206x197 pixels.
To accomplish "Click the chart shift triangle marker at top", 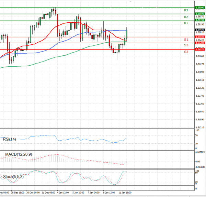I will pyautogui.click(x=130, y=2).
